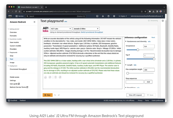
Task: Open the Chat playground
Action: pos(11,56)
